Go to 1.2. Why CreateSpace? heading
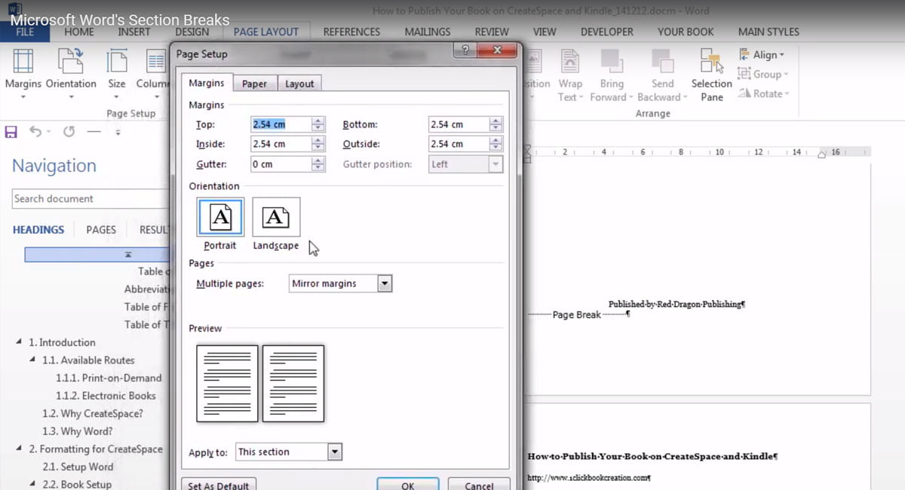The image size is (905, 490). pyautogui.click(x=92, y=413)
